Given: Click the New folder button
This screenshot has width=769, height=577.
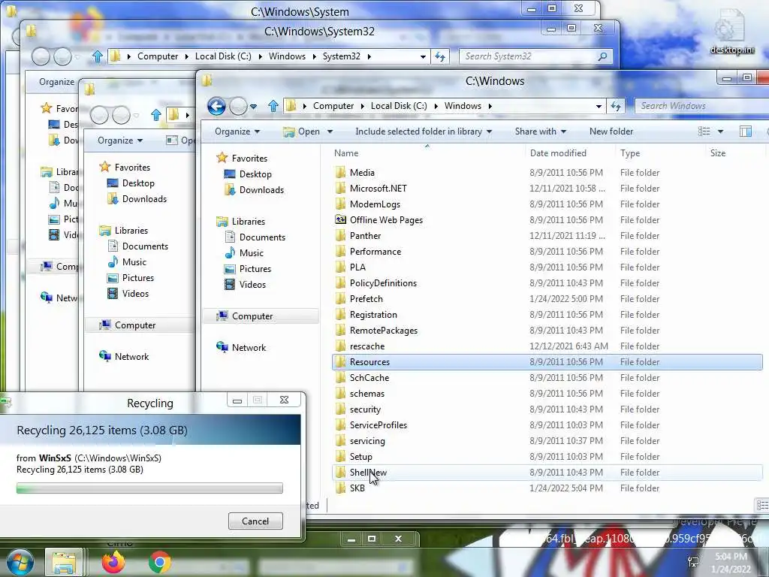Looking at the screenshot, I should click(x=611, y=131).
